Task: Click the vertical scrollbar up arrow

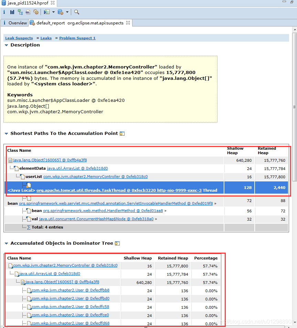Action: click(295, 30)
